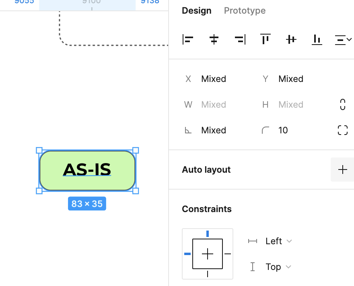Toggle constrain proportions lock
This screenshot has height=286, width=354.
pyautogui.click(x=342, y=104)
